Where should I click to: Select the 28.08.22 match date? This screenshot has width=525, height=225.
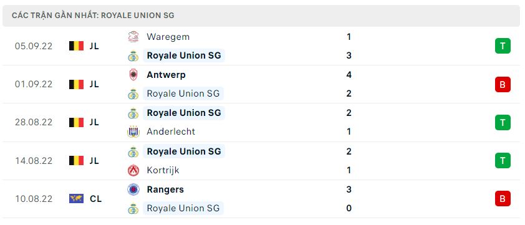tap(34, 123)
